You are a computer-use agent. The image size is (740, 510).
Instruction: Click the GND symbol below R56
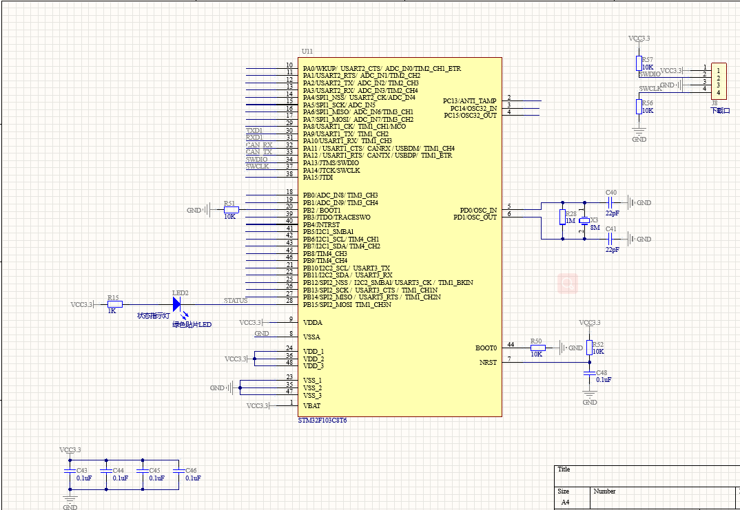click(x=639, y=131)
